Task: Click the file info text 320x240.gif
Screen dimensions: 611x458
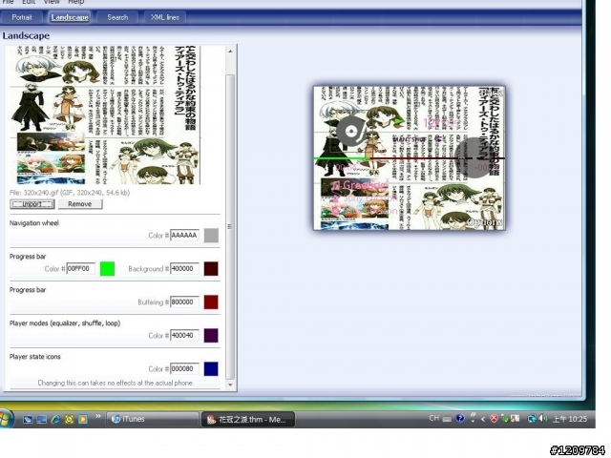Action: pos(70,193)
